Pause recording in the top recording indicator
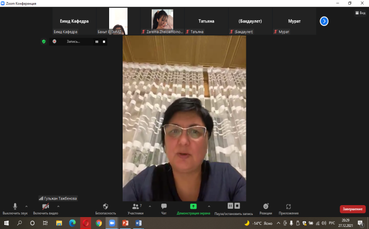This screenshot has height=229, width=369. pos(96,42)
